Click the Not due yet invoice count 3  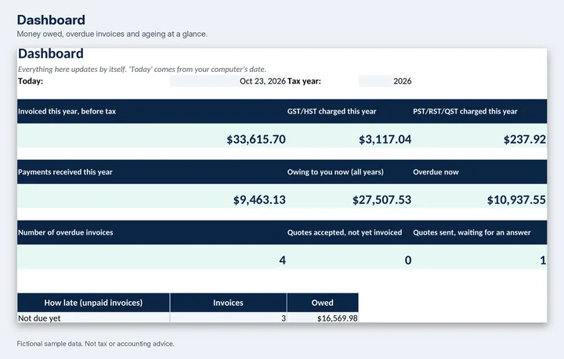(x=284, y=318)
